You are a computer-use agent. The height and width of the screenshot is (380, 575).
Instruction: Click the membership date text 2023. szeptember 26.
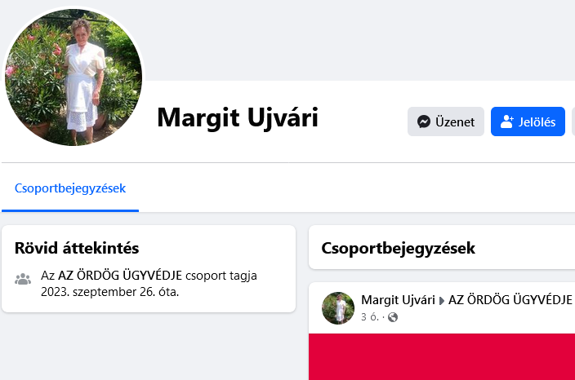point(98,292)
